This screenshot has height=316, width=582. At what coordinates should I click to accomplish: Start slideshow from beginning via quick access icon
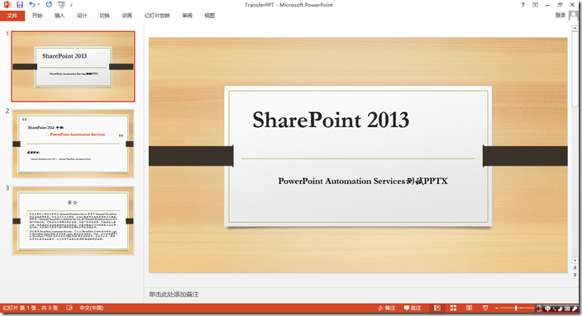click(x=62, y=5)
